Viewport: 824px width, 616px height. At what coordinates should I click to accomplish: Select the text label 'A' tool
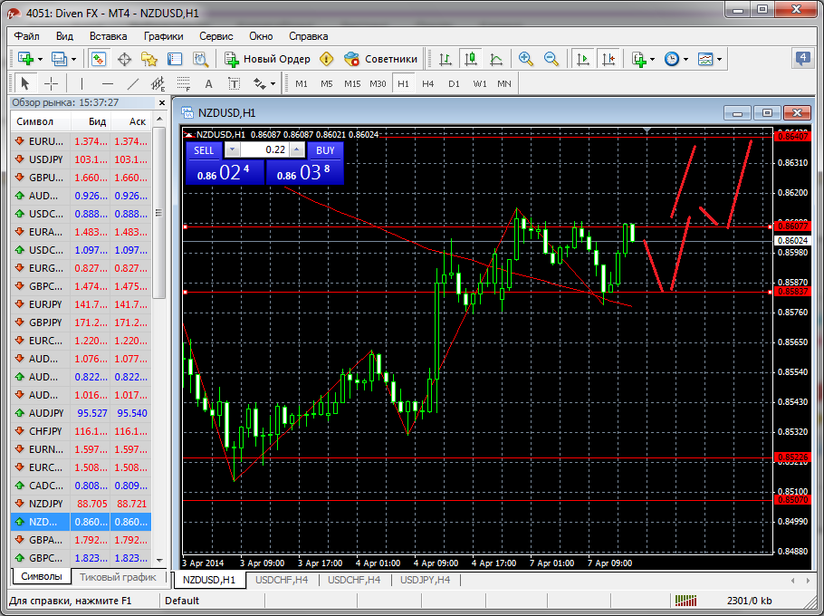(208, 83)
